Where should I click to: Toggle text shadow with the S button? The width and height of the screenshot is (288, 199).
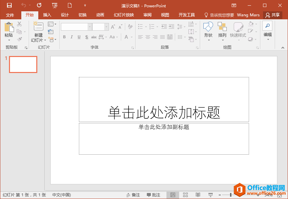tap(87, 37)
